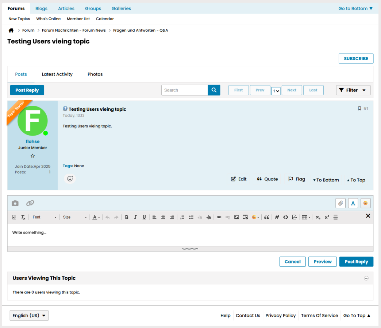
Task: Click the SUBSCRIBE button
Action: [x=356, y=58]
